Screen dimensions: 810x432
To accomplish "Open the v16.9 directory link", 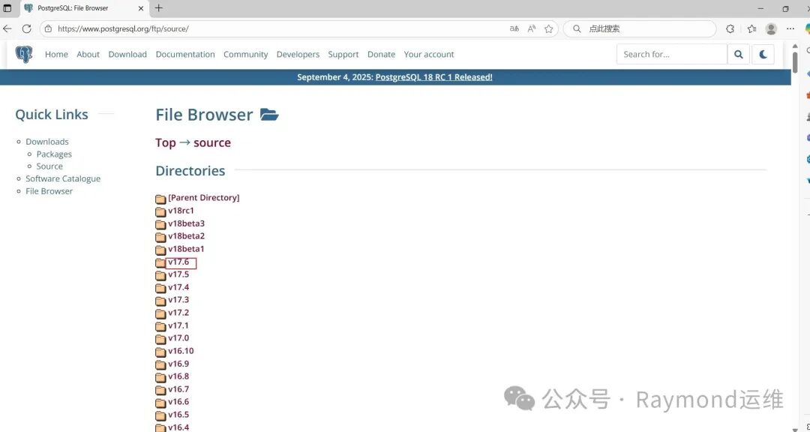I will (178, 363).
